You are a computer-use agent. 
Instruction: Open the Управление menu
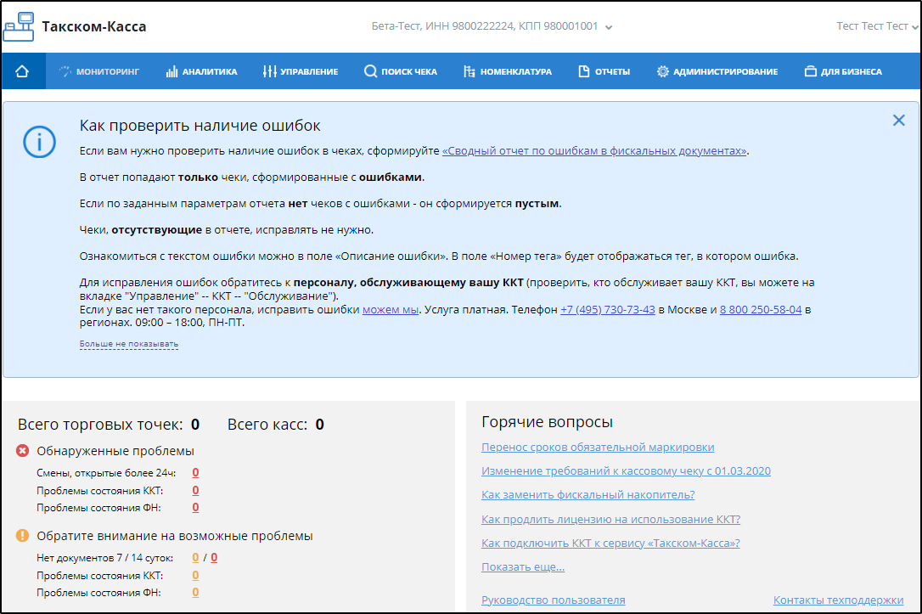pos(301,71)
